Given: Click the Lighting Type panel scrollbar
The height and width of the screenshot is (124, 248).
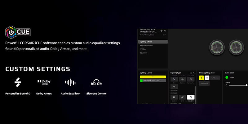Looking at the screenshot, I should pos(195,95).
